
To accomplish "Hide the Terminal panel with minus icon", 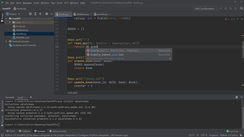I will (x=241, y=97).
